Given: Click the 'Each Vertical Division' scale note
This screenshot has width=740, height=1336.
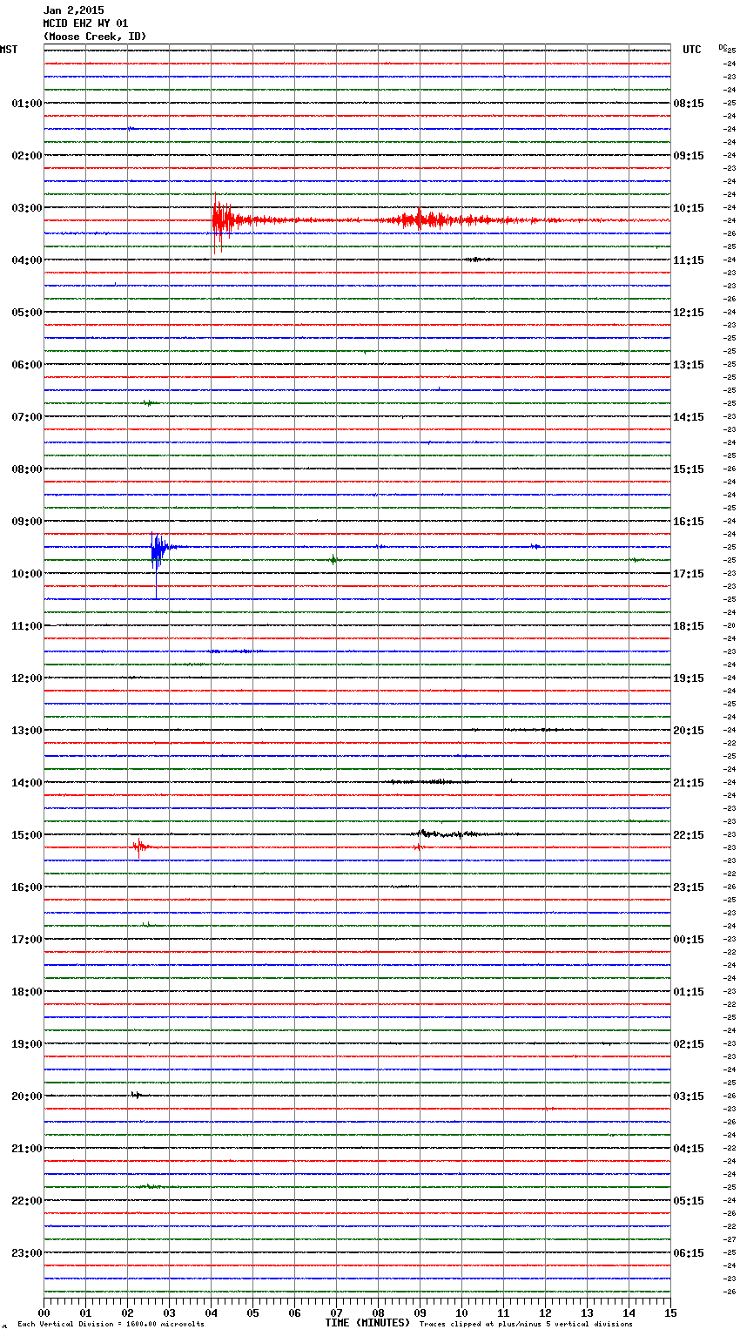Looking at the screenshot, I should 111,1325.
